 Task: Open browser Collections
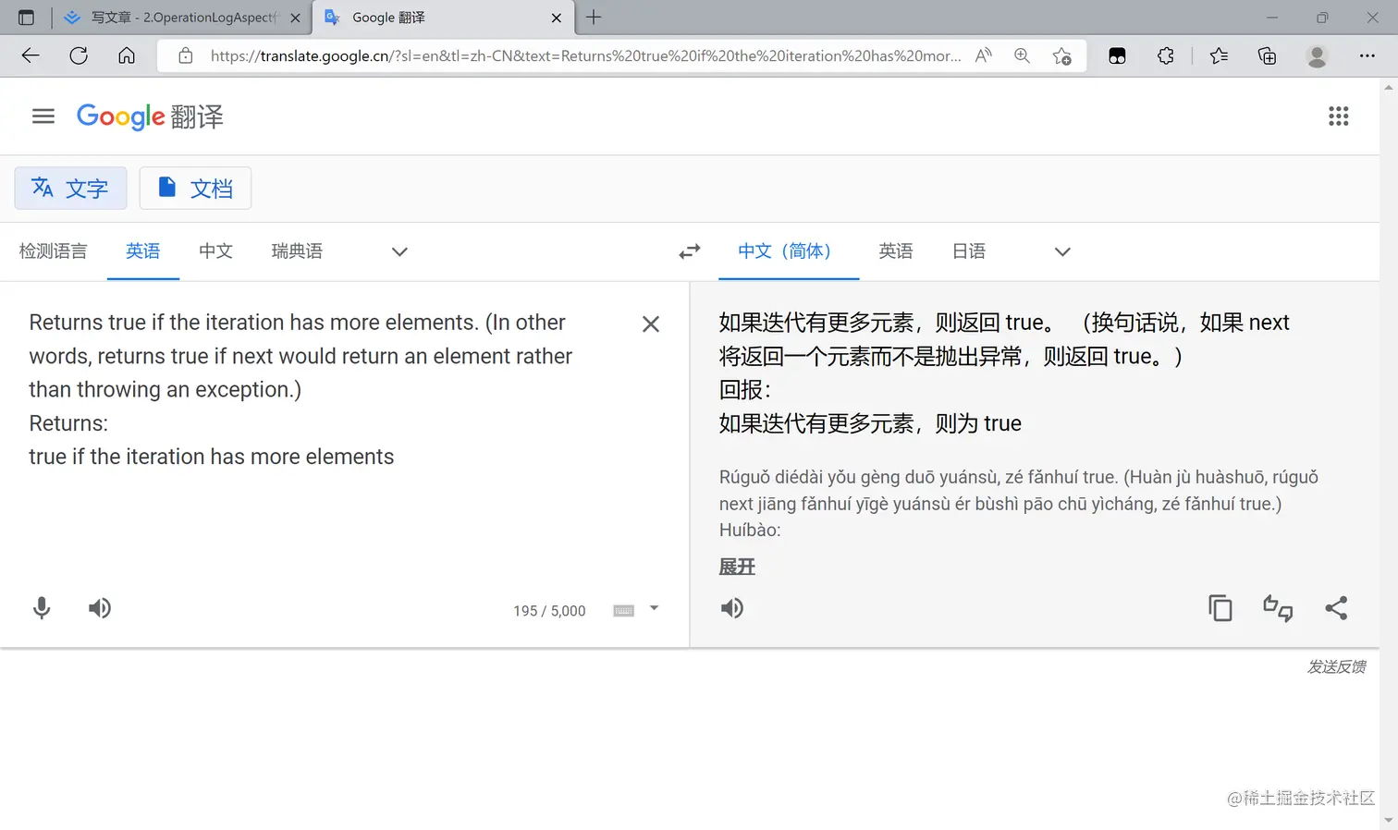coord(1268,55)
